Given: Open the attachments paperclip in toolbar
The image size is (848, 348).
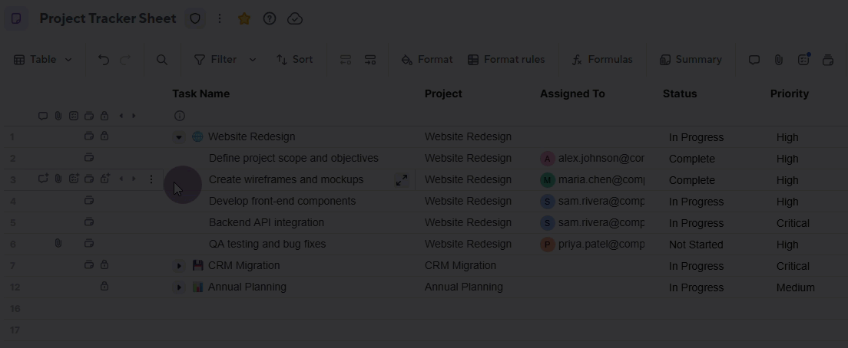Looking at the screenshot, I should [778, 60].
